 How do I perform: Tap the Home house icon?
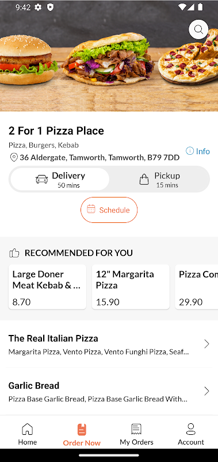(27, 429)
